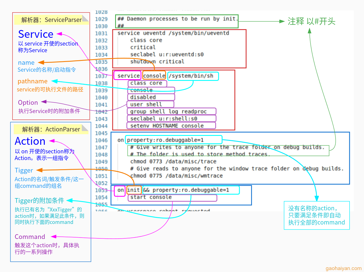Click line number 1034

coord(101,55)
